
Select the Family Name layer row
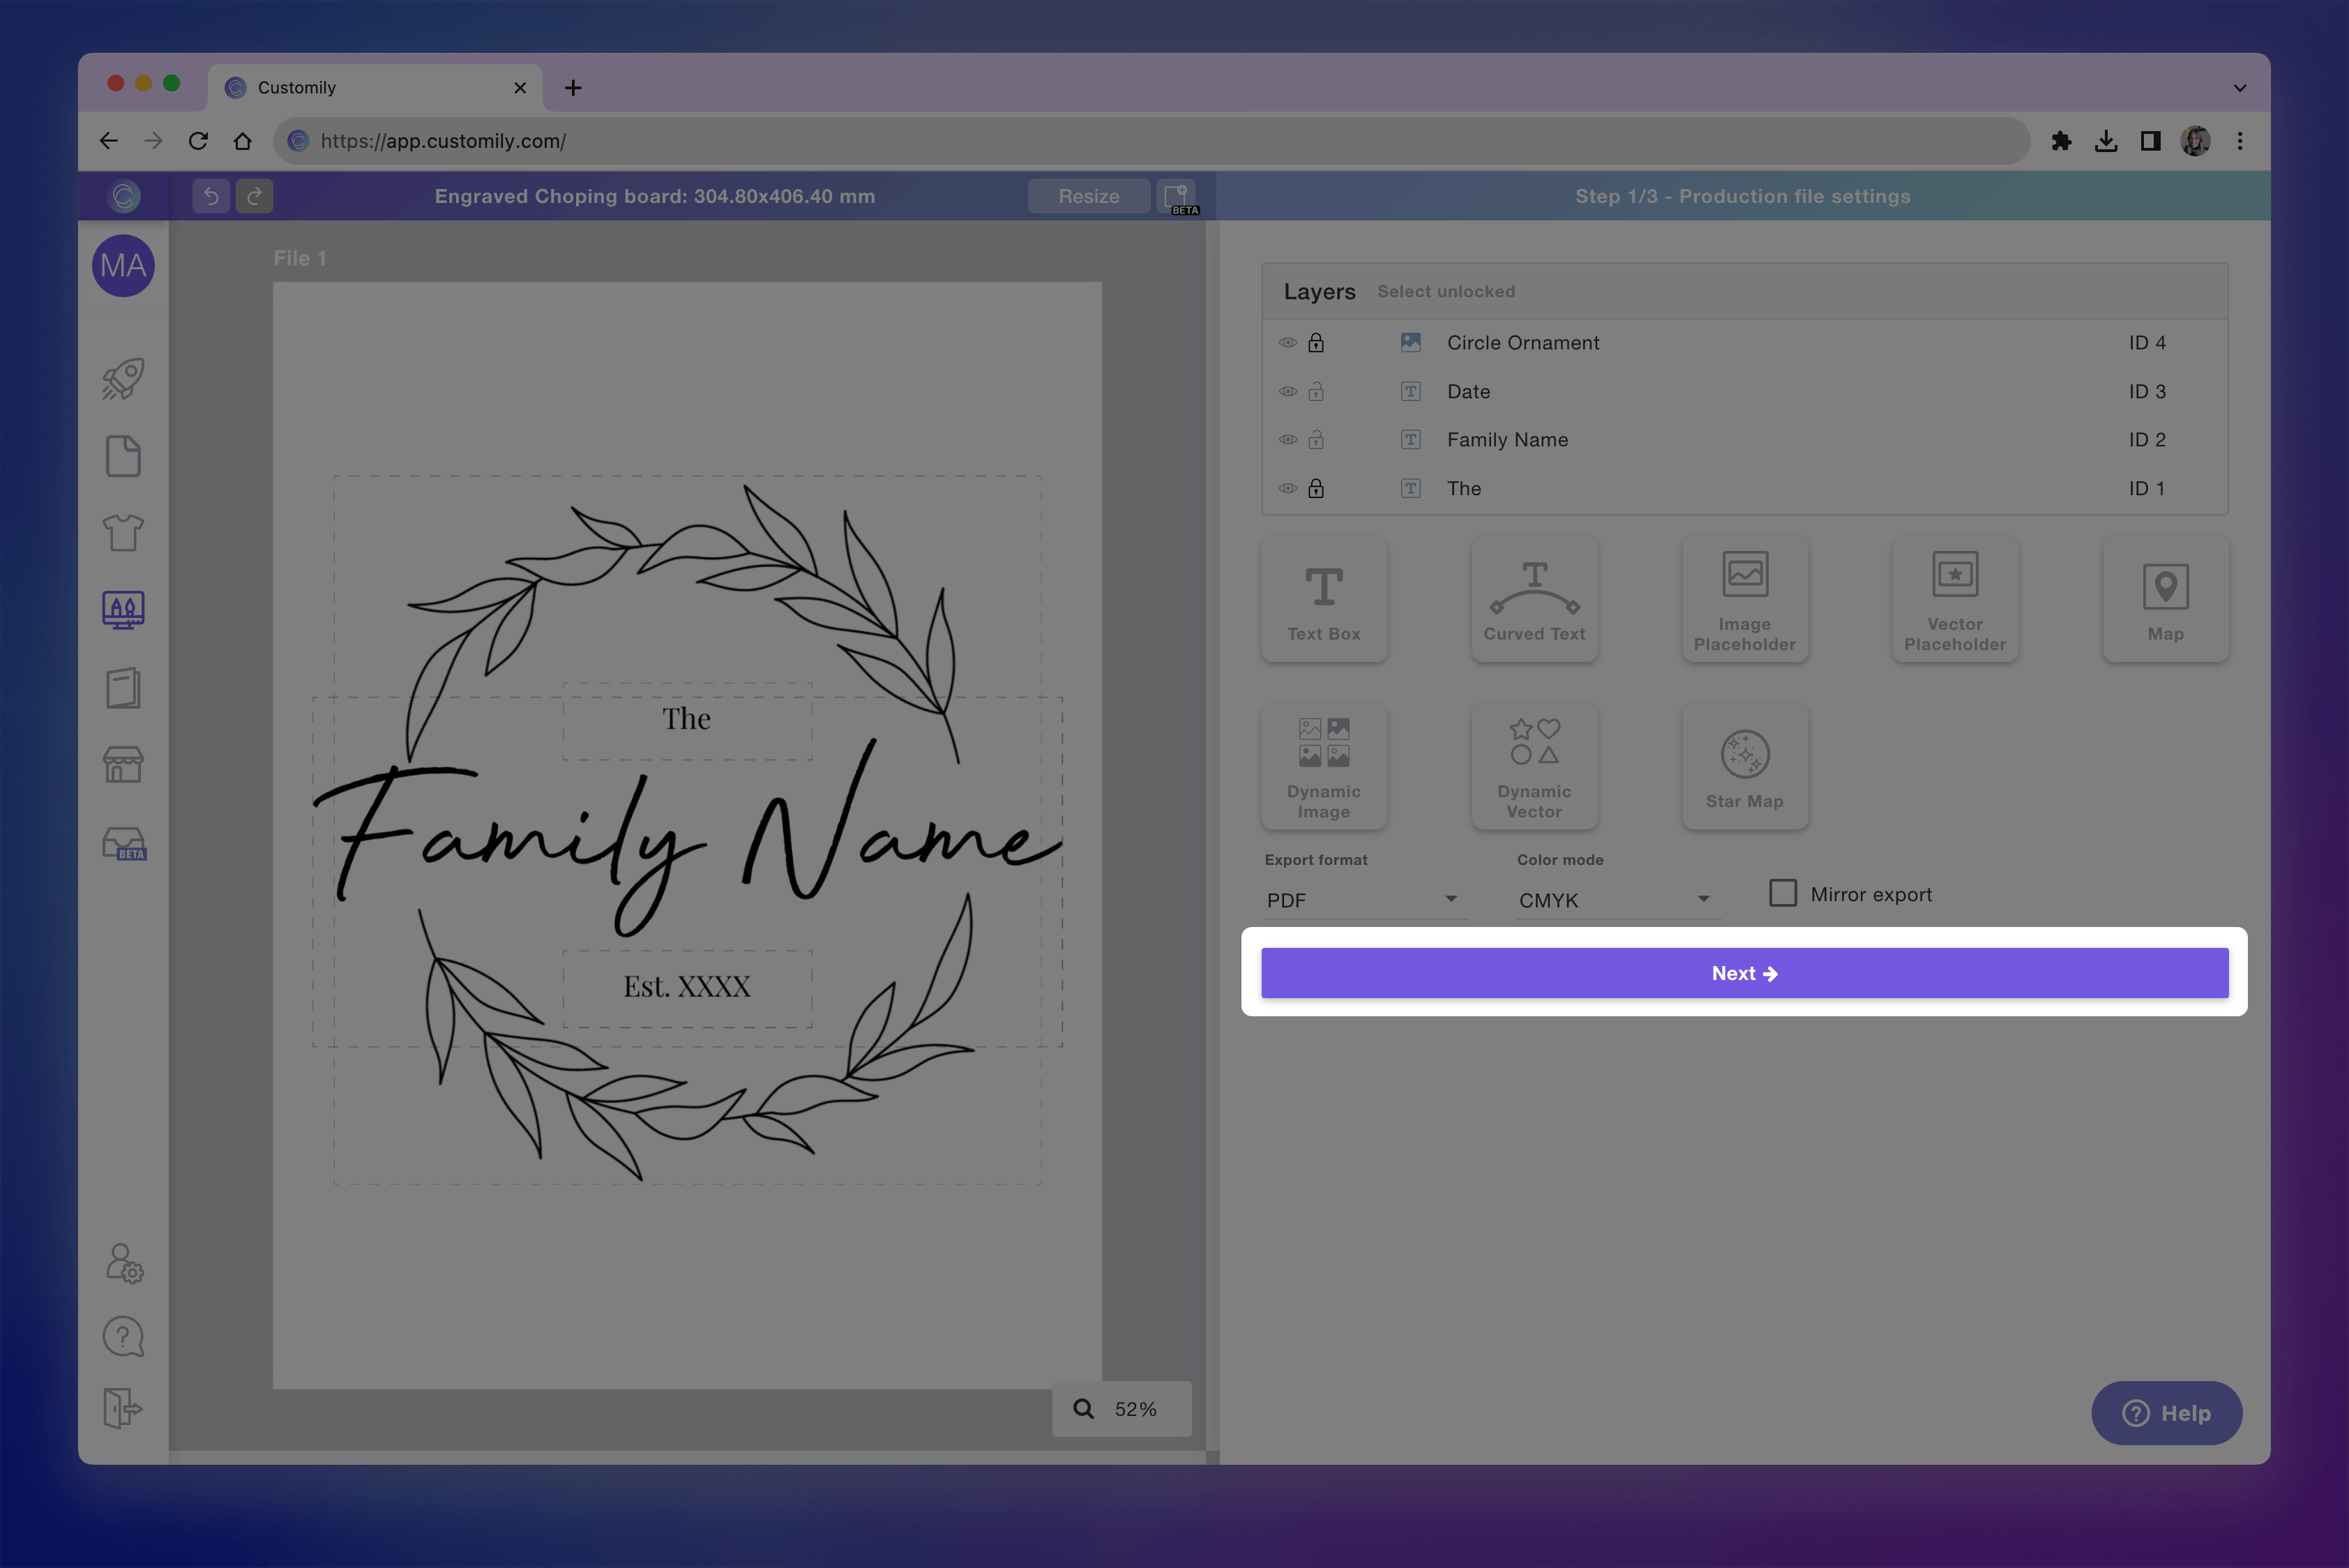[x=1507, y=440]
